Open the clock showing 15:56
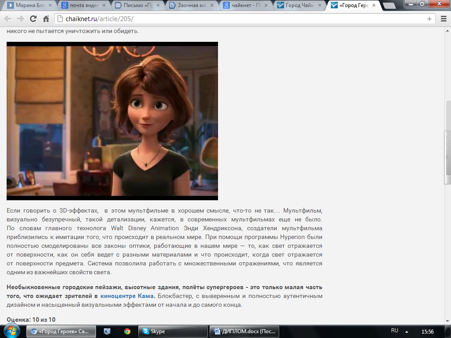Viewport: 451px width, 338px height. [x=427, y=332]
